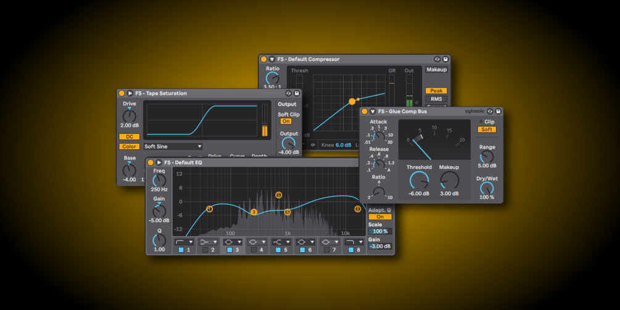Enable EQ band 4 checkbox
Screen dimensions: 620x310
click(254, 250)
